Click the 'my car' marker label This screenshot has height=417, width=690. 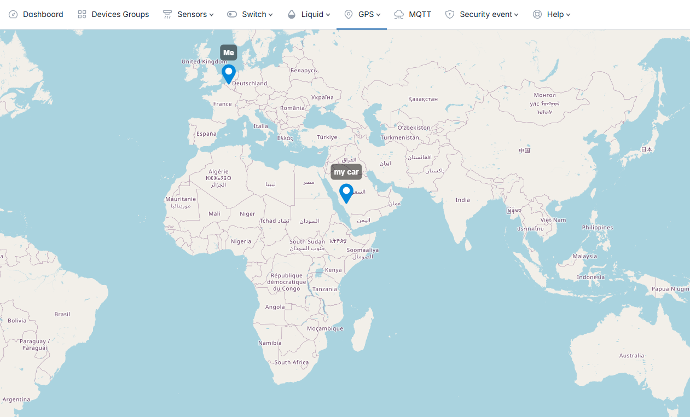coord(346,172)
